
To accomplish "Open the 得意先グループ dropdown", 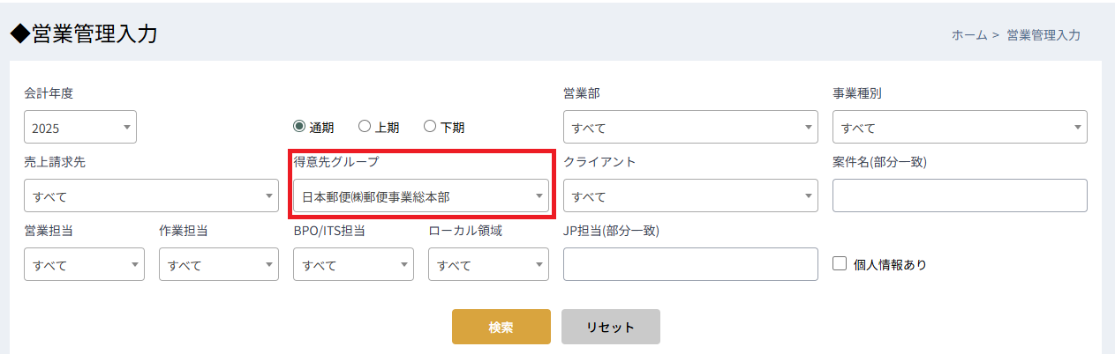I will pos(420,195).
